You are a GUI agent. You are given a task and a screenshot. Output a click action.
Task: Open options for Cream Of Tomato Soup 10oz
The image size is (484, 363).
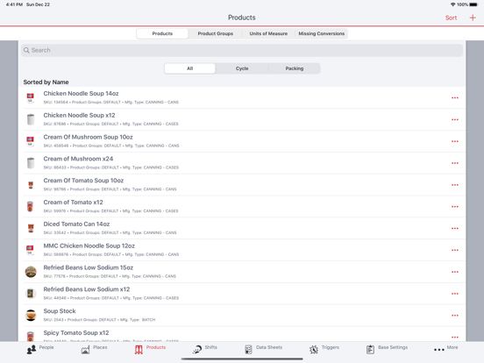click(x=455, y=185)
